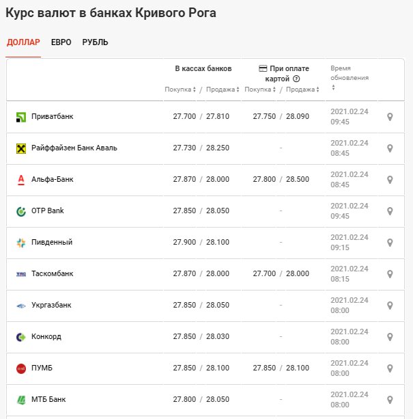Click Приватбанк card sale rate 28.090
Viewport: 413px width, 419px height.
point(298,116)
